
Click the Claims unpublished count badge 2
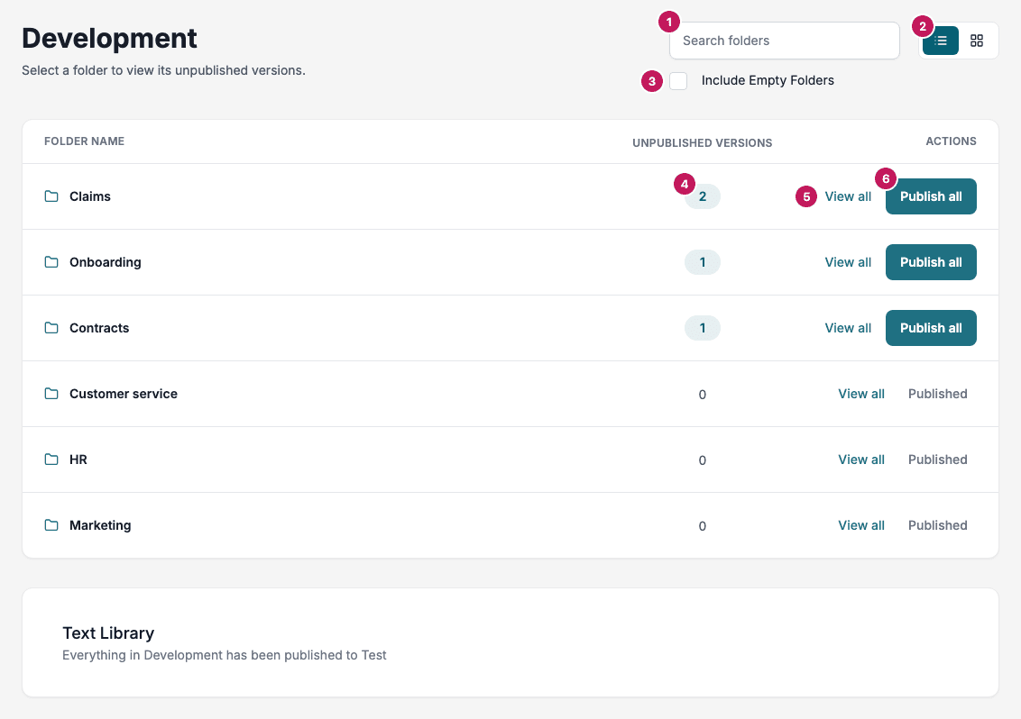pyautogui.click(x=702, y=196)
